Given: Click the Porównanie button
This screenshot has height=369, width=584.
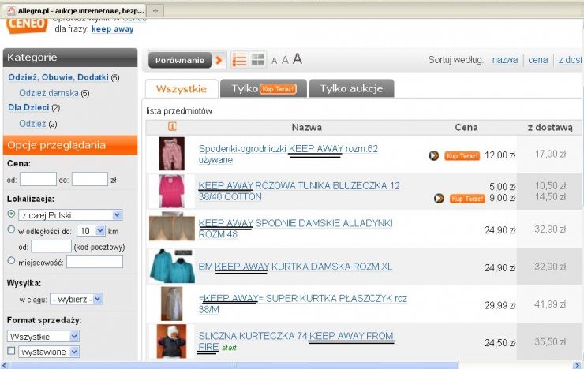Looking at the screenshot, I should point(180,60).
